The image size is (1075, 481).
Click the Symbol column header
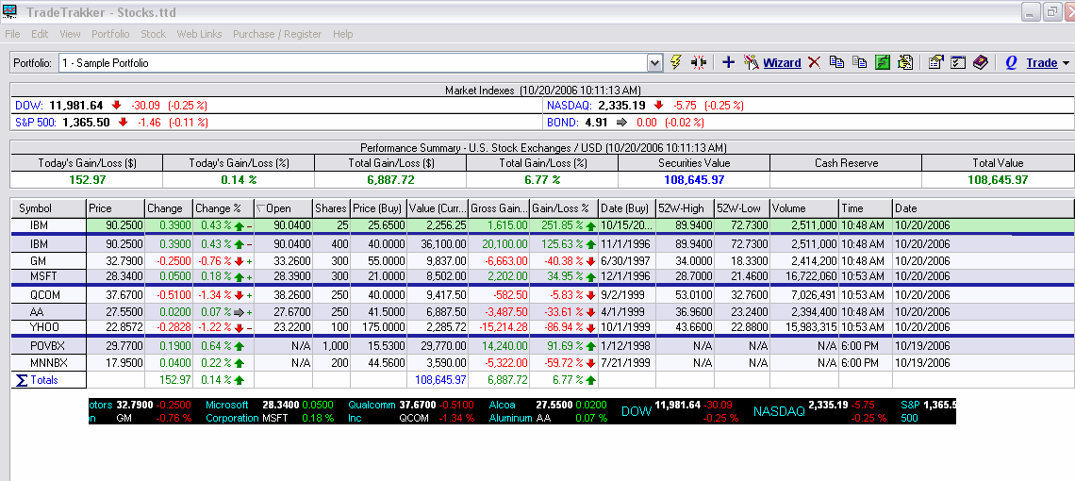tap(36, 208)
